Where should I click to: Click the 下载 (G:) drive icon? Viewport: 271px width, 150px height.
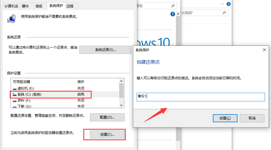click(x=15, y=106)
